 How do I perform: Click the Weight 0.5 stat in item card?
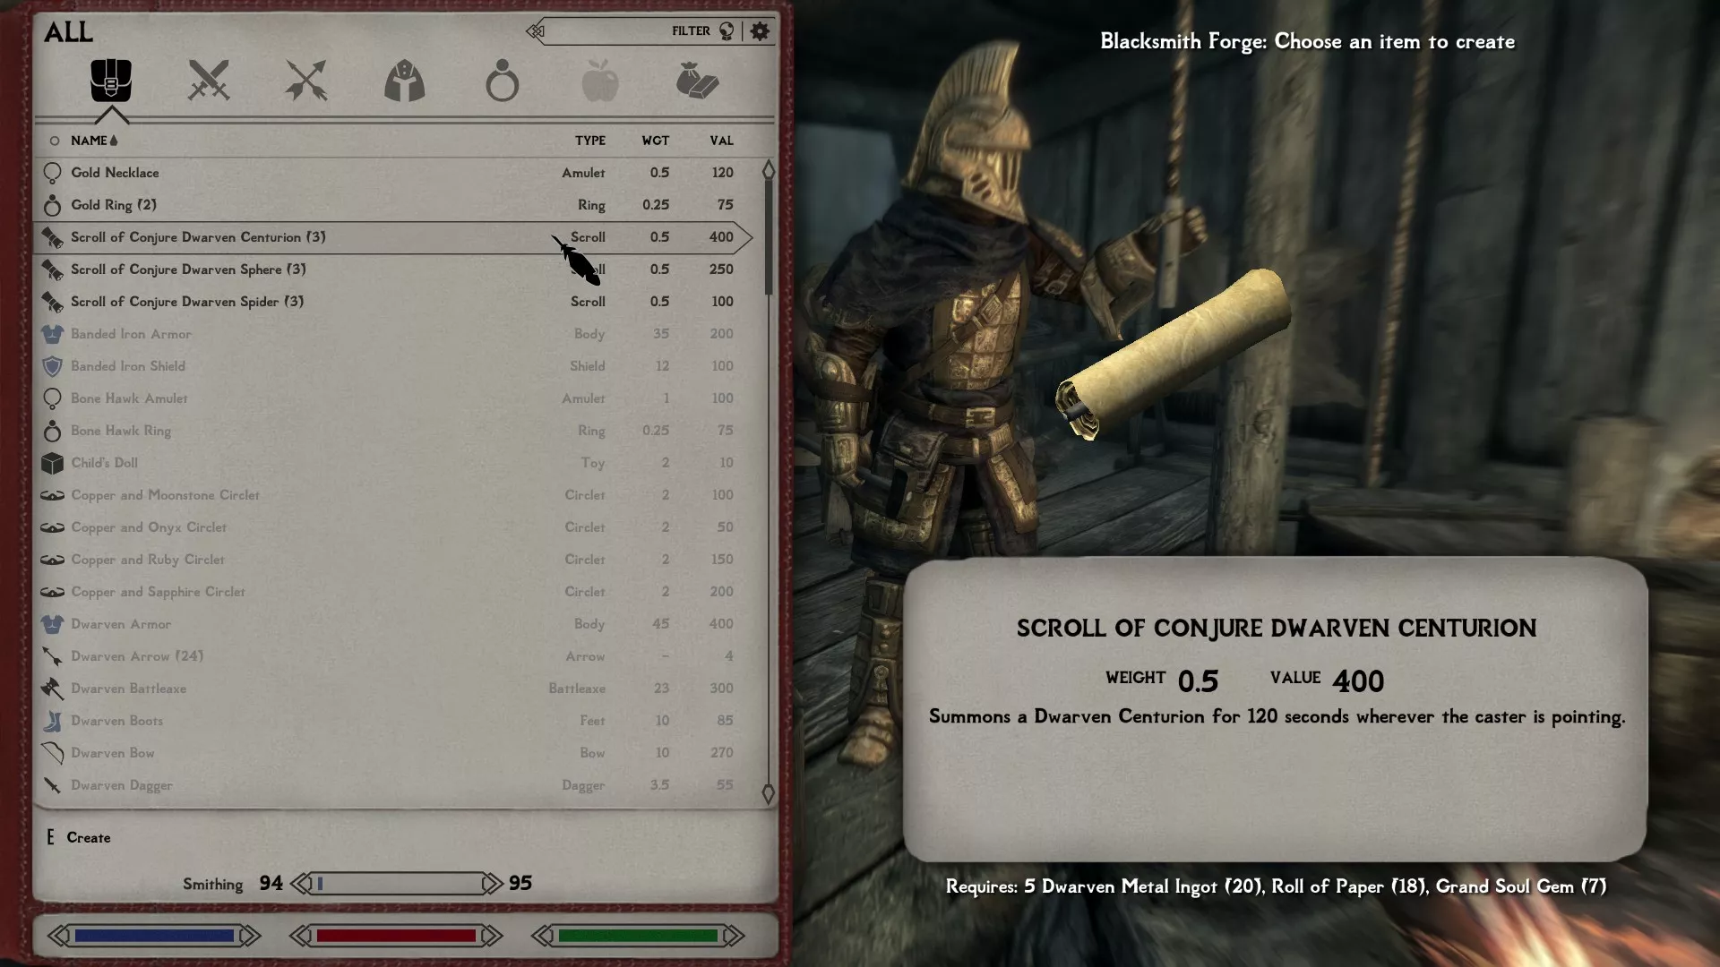pos(1162,681)
